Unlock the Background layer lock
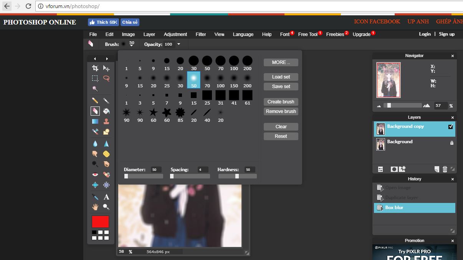463x260 pixels. tap(451, 143)
